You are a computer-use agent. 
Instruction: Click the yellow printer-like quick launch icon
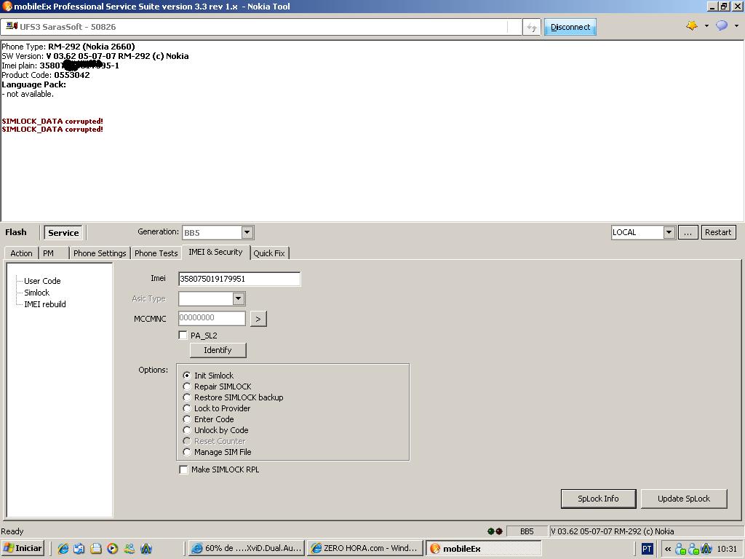tap(95, 549)
